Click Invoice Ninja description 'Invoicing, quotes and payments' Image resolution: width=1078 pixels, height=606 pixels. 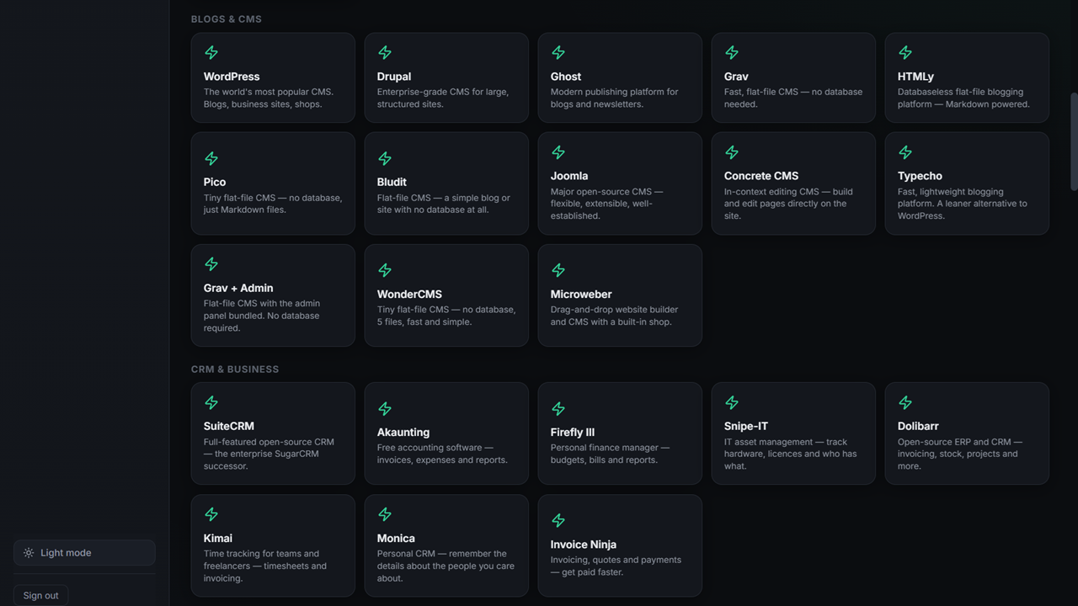[616, 560]
